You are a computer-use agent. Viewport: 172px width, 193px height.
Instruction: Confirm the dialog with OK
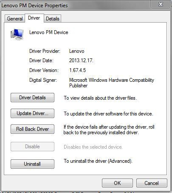pos(117,183)
